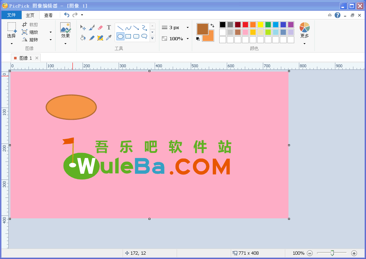Swap foreground and background colors
The width and height of the screenshot is (366, 259).
pos(212,26)
